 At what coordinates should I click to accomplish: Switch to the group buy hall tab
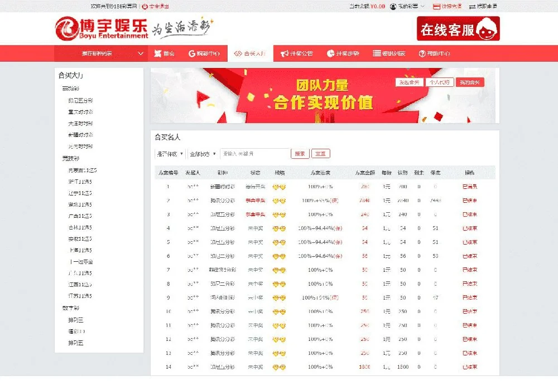click(x=249, y=53)
